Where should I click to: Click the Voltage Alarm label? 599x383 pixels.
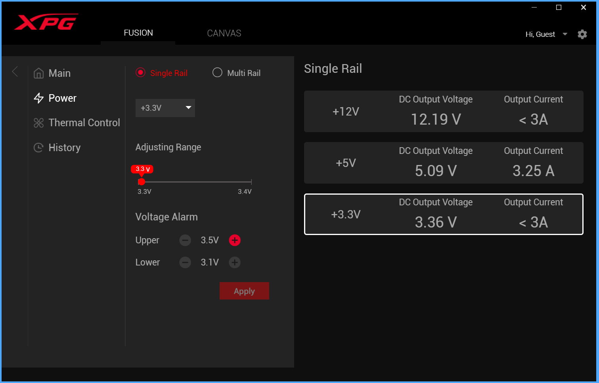click(x=166, y=217)
